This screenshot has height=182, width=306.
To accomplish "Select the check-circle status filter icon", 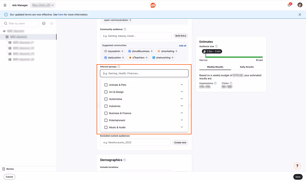I will [x=44, y=23].
